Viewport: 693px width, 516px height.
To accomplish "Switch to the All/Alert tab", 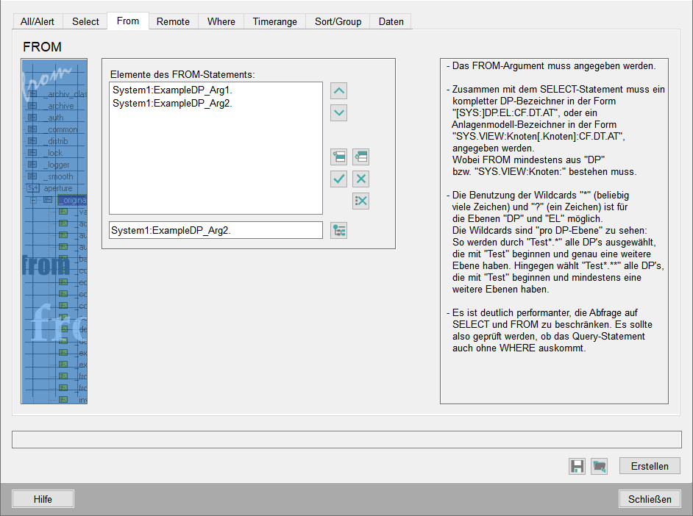I will pos(38,21).
